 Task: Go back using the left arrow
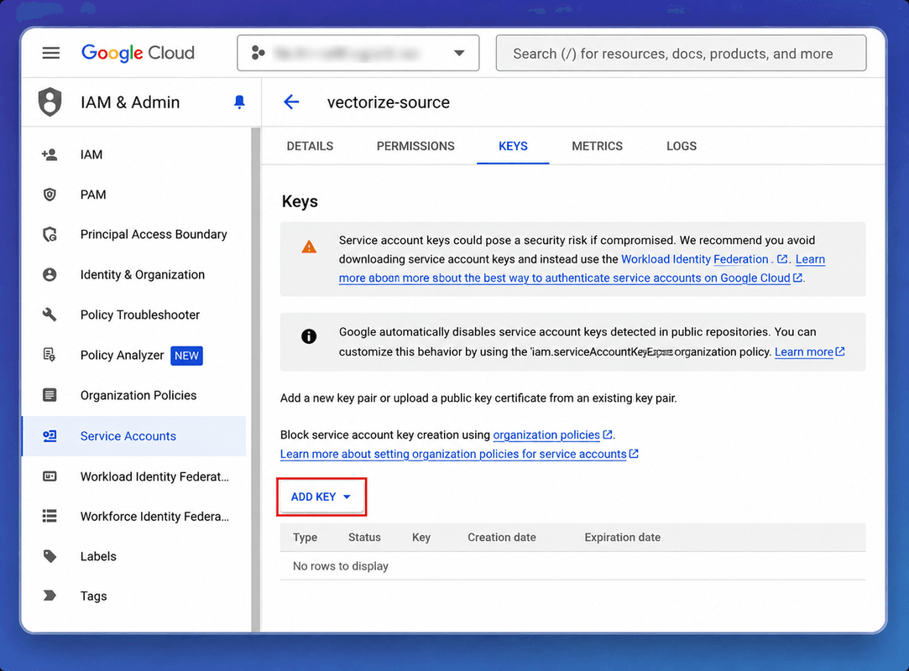[x=291, y=102]
